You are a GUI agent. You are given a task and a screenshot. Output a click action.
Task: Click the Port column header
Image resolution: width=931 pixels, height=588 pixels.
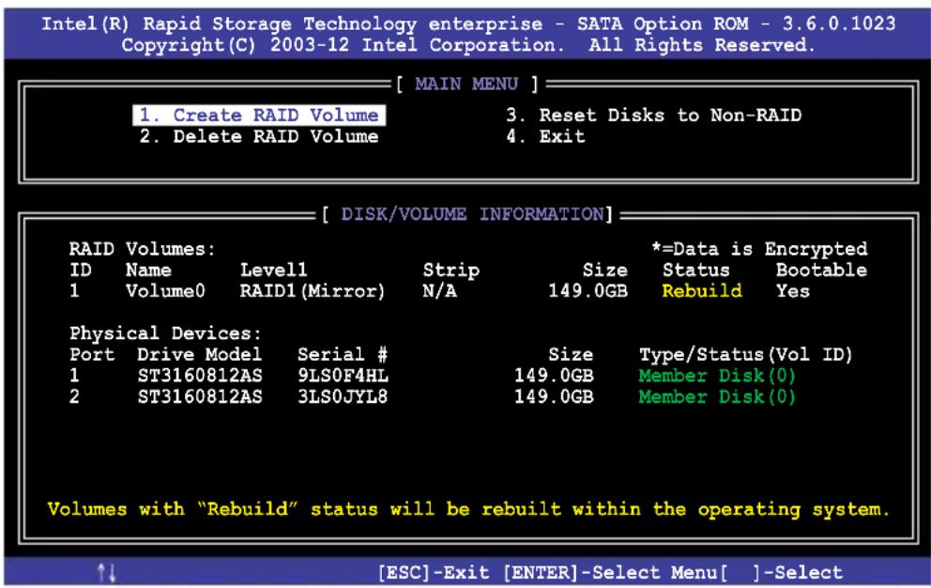coord(91,354)
